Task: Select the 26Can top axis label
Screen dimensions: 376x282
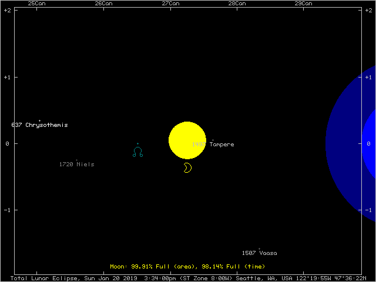Action: pos(103,4)
